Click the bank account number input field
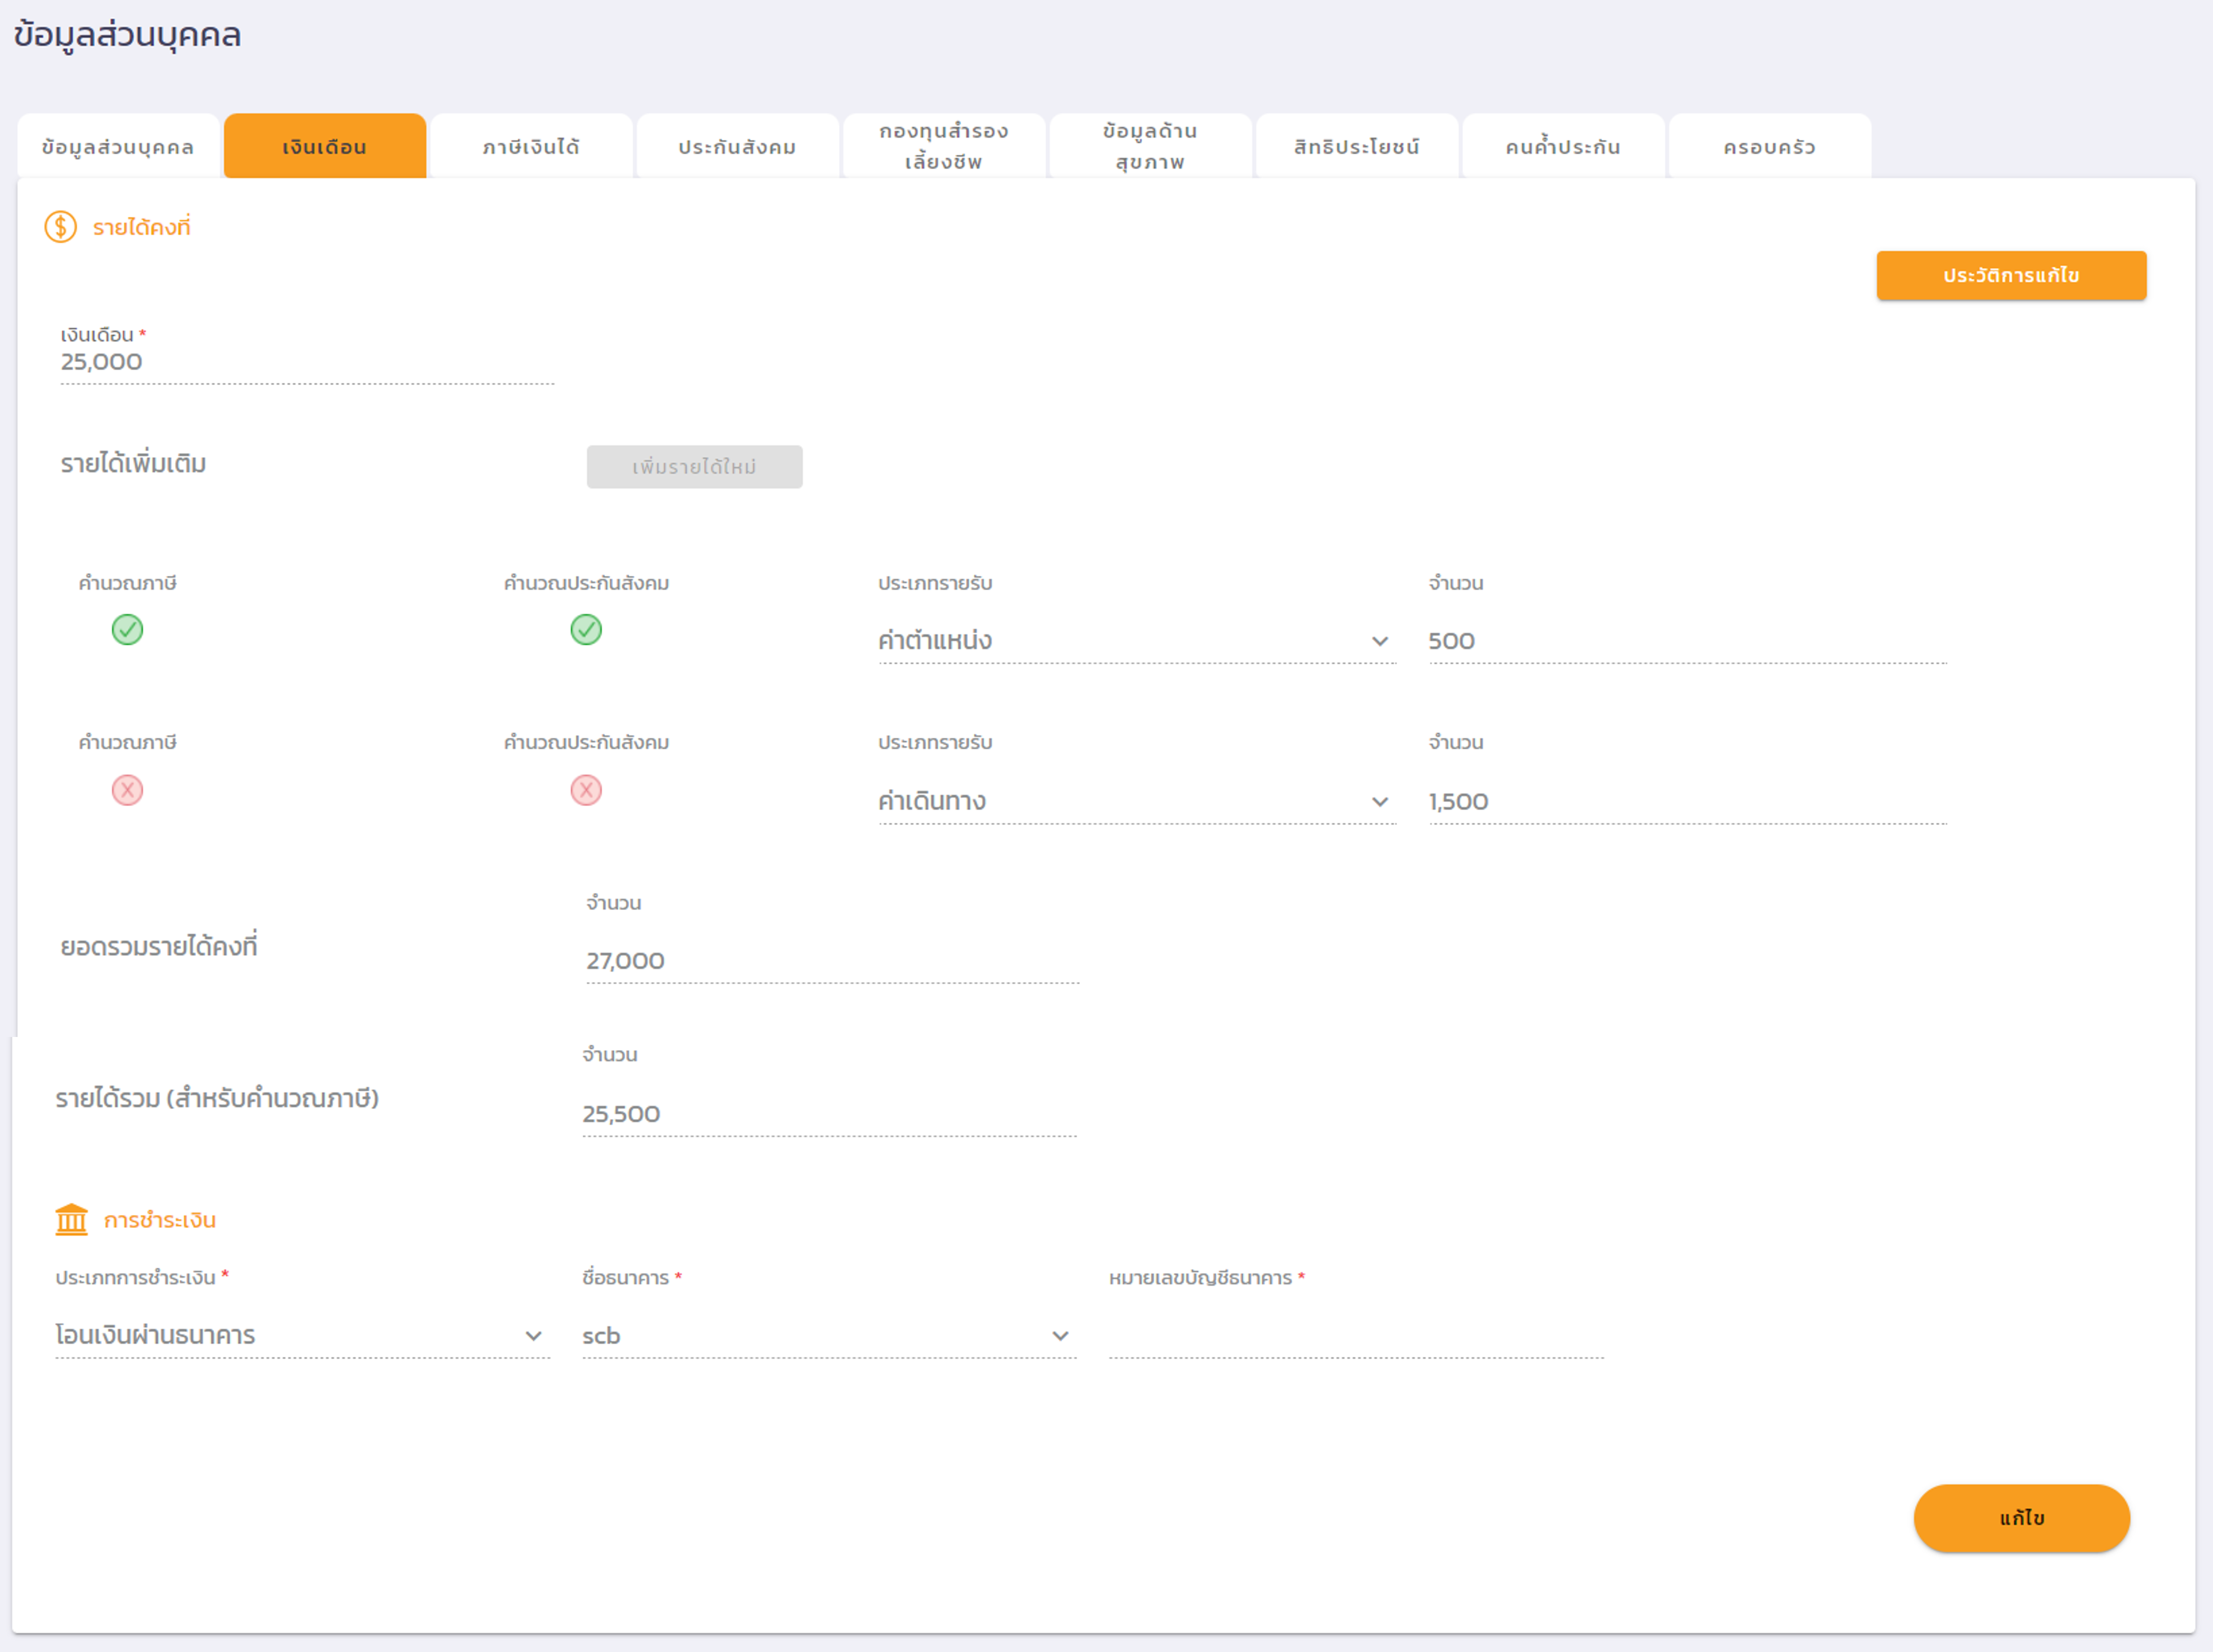 (1355, 1336)
